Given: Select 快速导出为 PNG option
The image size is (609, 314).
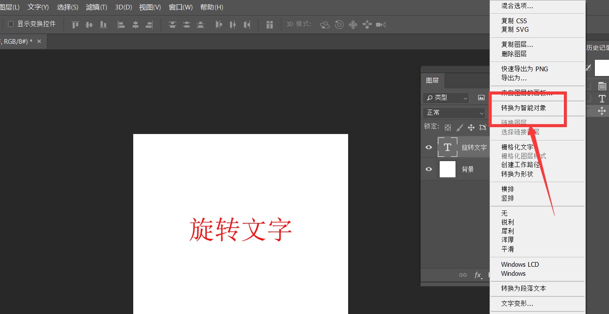Looking at the screenshot, I should pyautogui.click(x=524, y=69).
